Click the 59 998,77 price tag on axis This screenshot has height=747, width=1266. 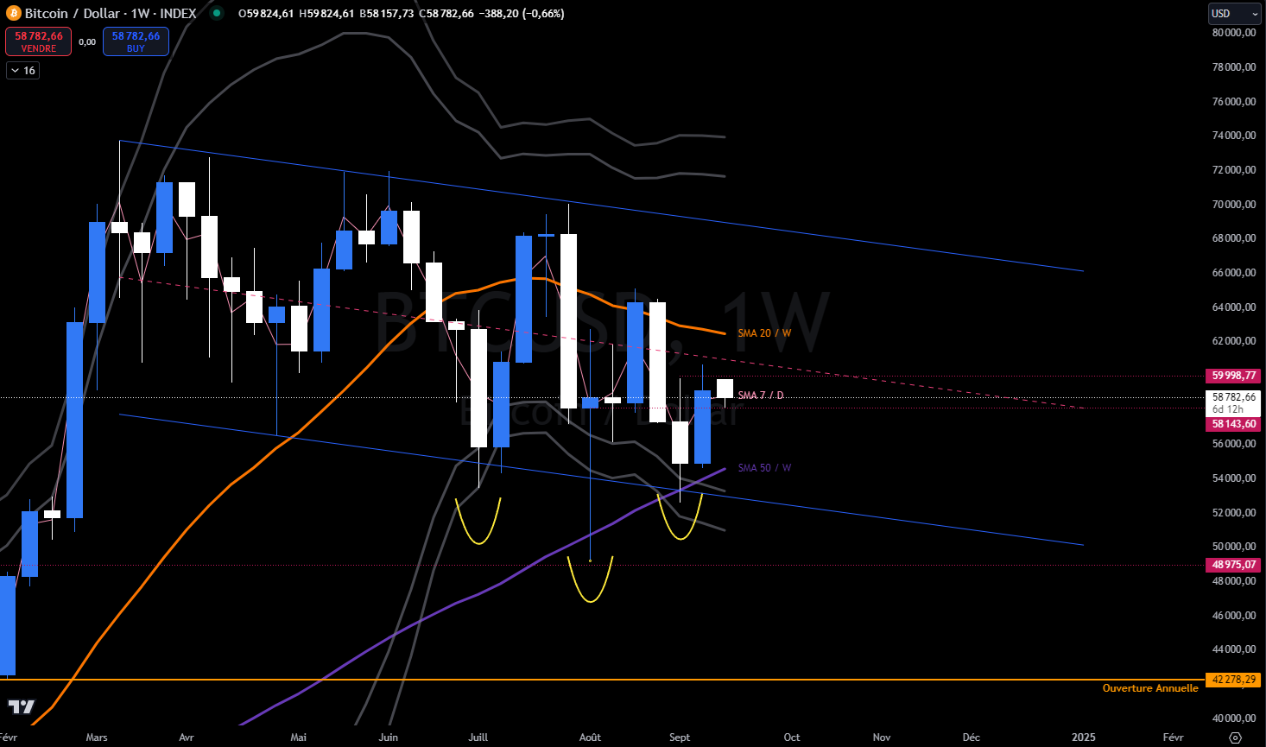[x=1233, y=376]
